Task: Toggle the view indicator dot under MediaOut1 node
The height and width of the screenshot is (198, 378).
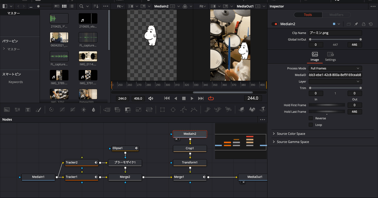Action: click(x=242, y=182)
